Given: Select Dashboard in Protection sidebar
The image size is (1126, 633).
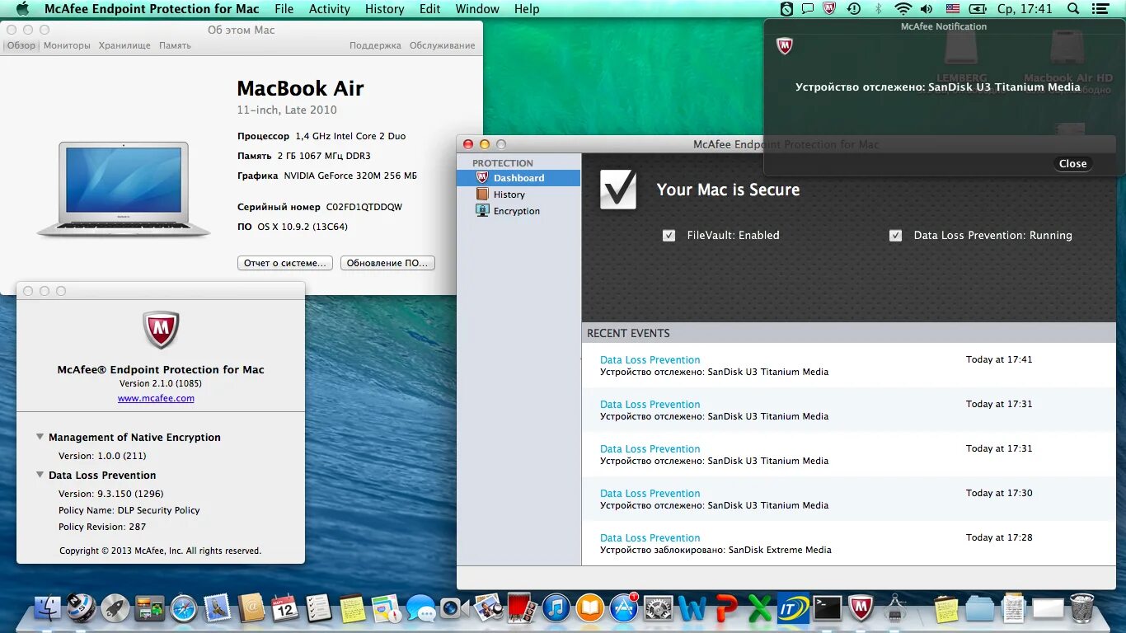Looking at the screenshot, I should click(518, 178).
